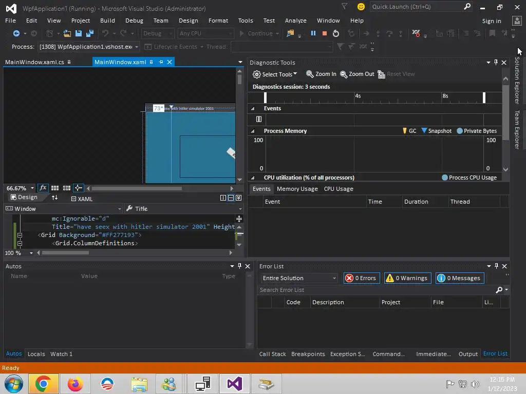The image size is (526, 394).
Task: Open the Build menu
Action: tap(107, 21)
